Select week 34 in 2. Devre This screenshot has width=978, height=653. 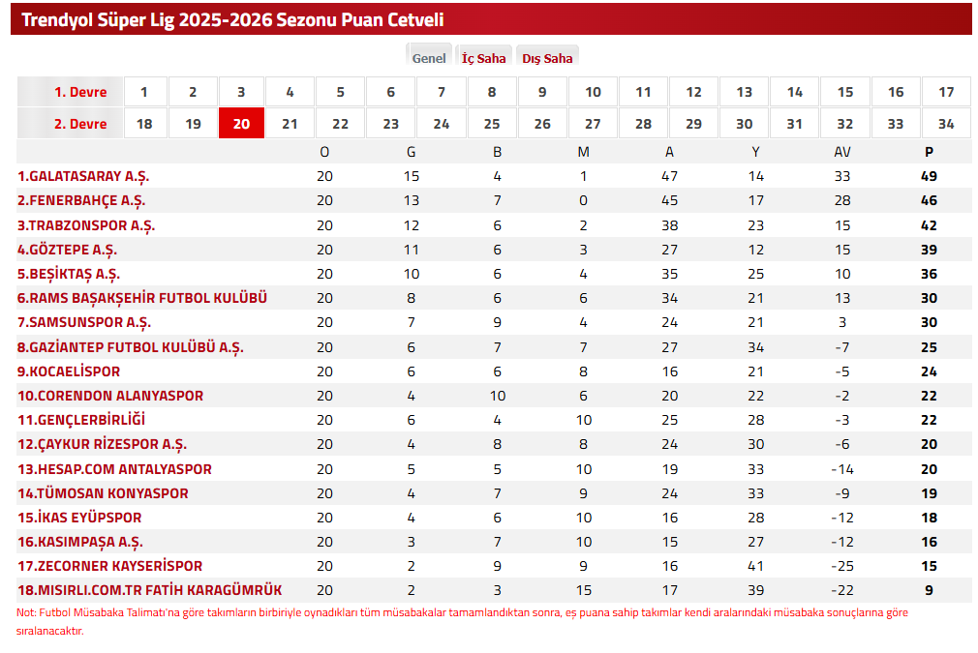(x=946, y=124)
